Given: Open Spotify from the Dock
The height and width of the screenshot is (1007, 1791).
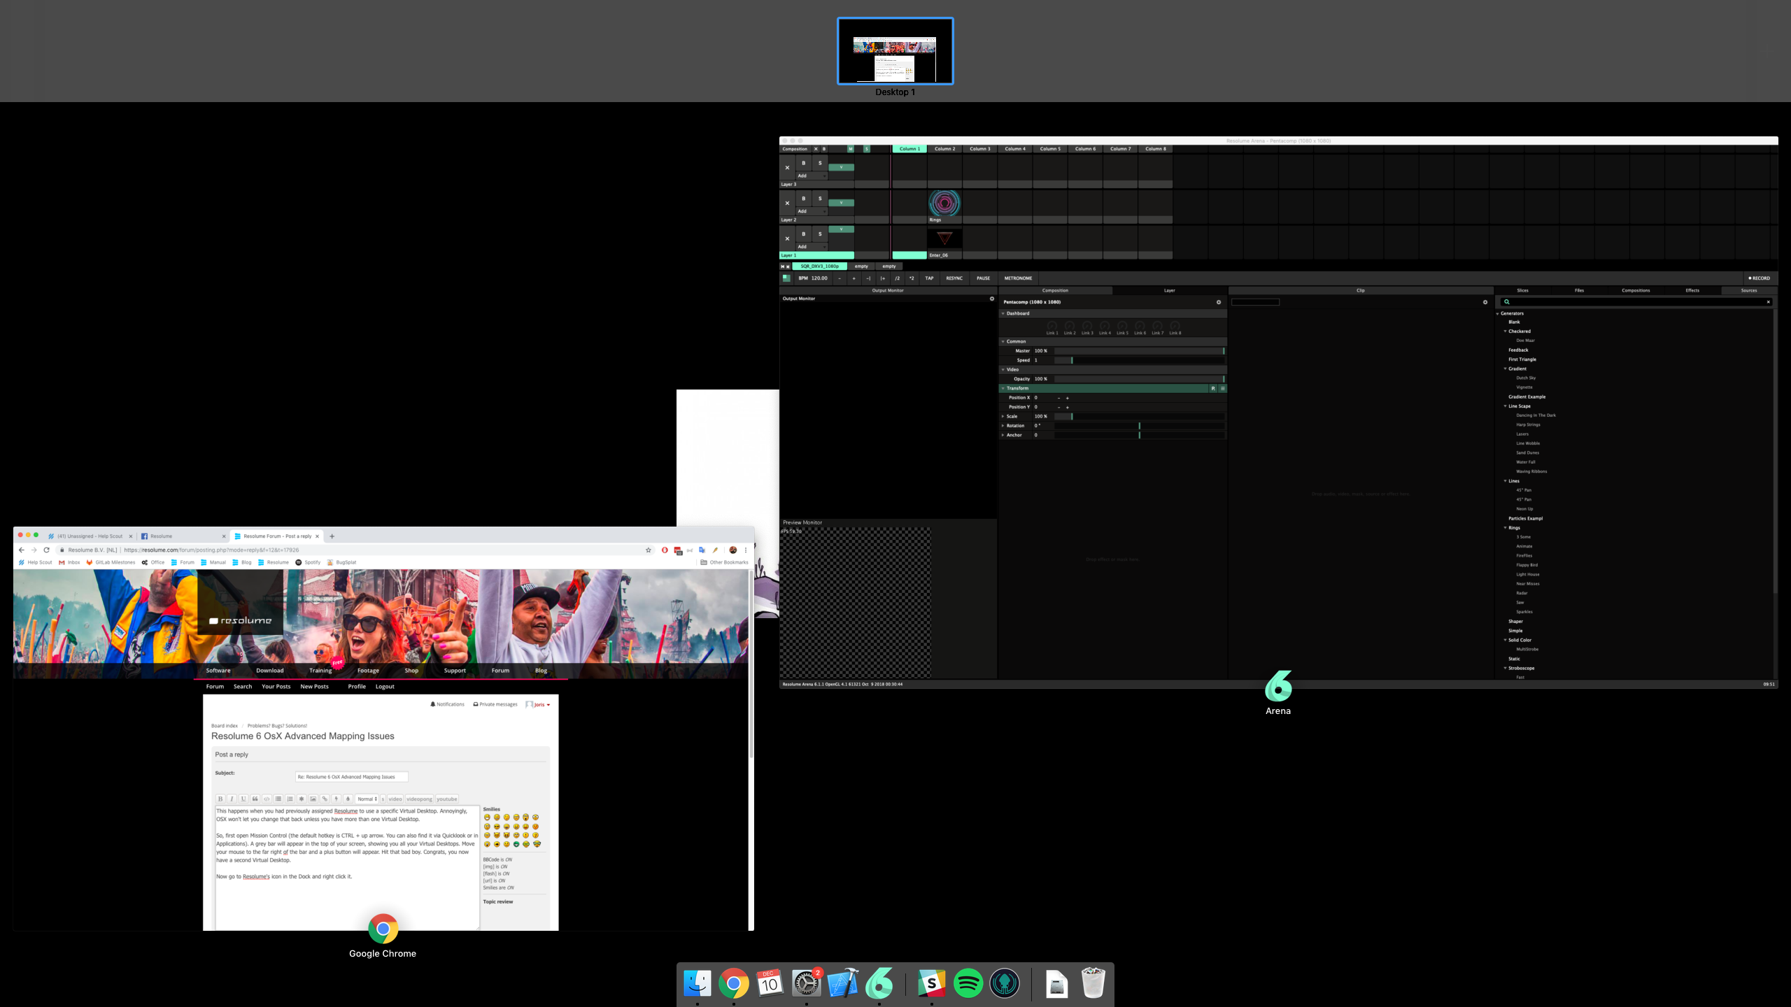Looking at the screenshot, I should click(x=968, y=984).
